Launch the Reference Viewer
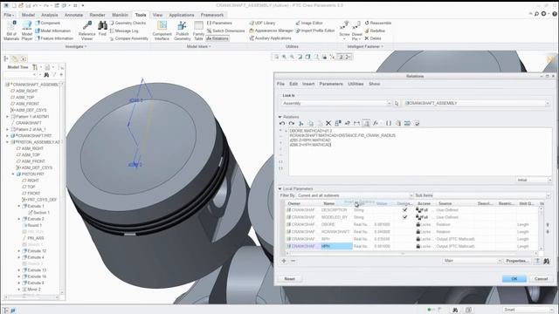Image resolution: width=559 pixels, height=314 pixels. tap(86, 31)
